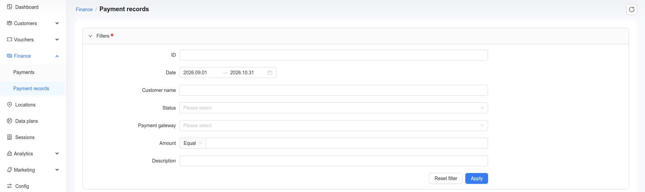Click the Finance money icon
This screenshot has height=192, width=645.
pos(10,56)
